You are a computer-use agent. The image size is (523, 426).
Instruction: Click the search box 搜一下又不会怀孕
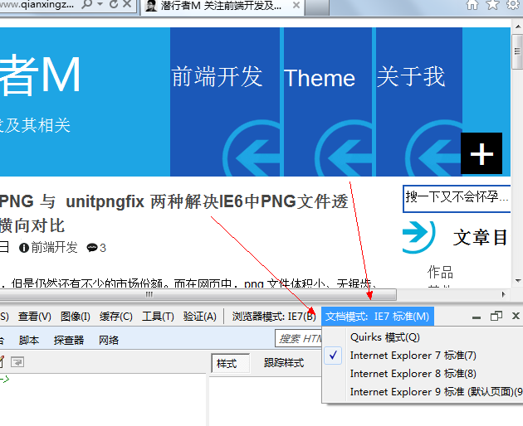click(x=457, y=199)
